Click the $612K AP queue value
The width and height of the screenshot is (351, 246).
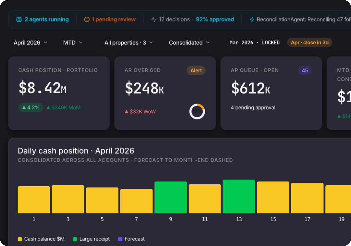click(251, 88)
